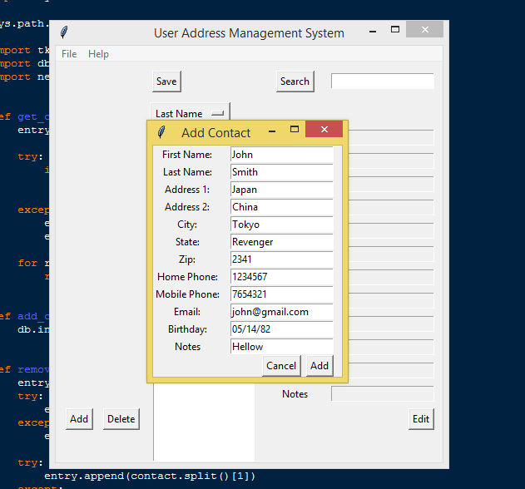Select the Email field with john@gmail.com

(281, 312)
